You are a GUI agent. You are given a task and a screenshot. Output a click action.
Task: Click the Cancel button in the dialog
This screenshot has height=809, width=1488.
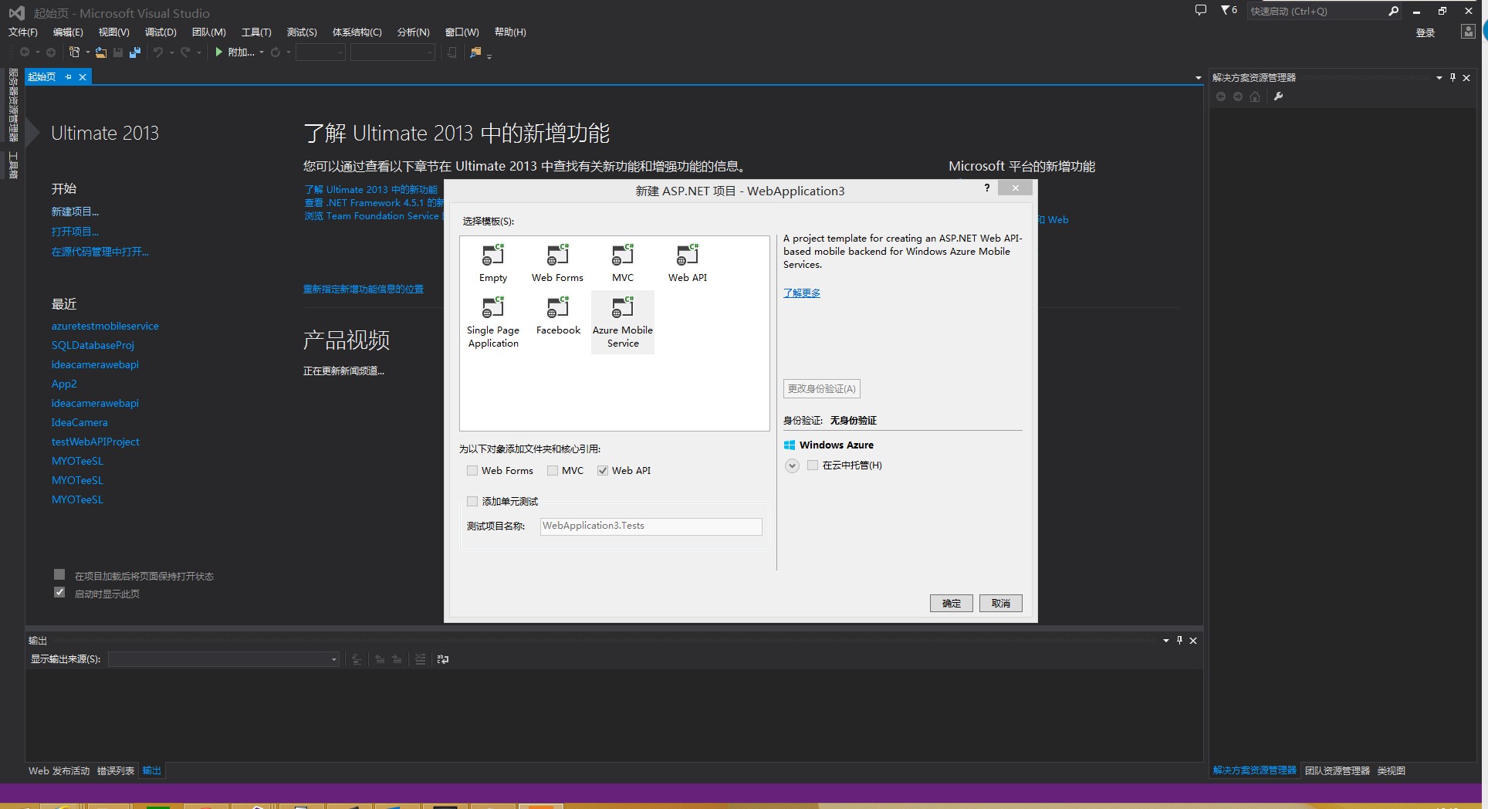pos(1001,604)
